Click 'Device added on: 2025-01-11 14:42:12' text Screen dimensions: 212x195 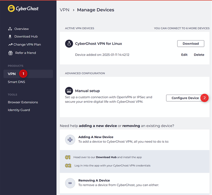pos(102,55)
